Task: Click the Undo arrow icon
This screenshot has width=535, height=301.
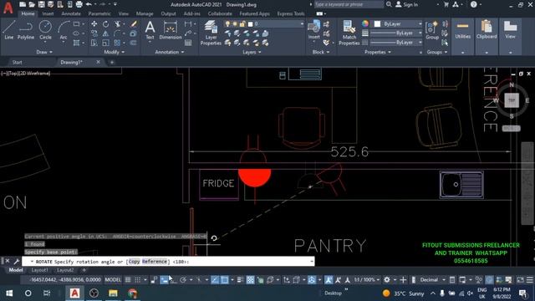Action: [x=89, y=4]
